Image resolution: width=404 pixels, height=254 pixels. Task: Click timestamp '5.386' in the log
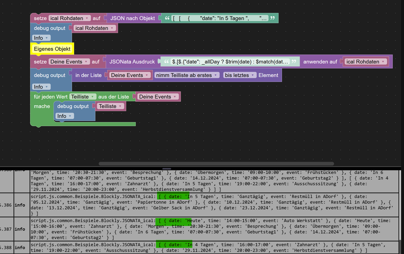tap(6, 205)
